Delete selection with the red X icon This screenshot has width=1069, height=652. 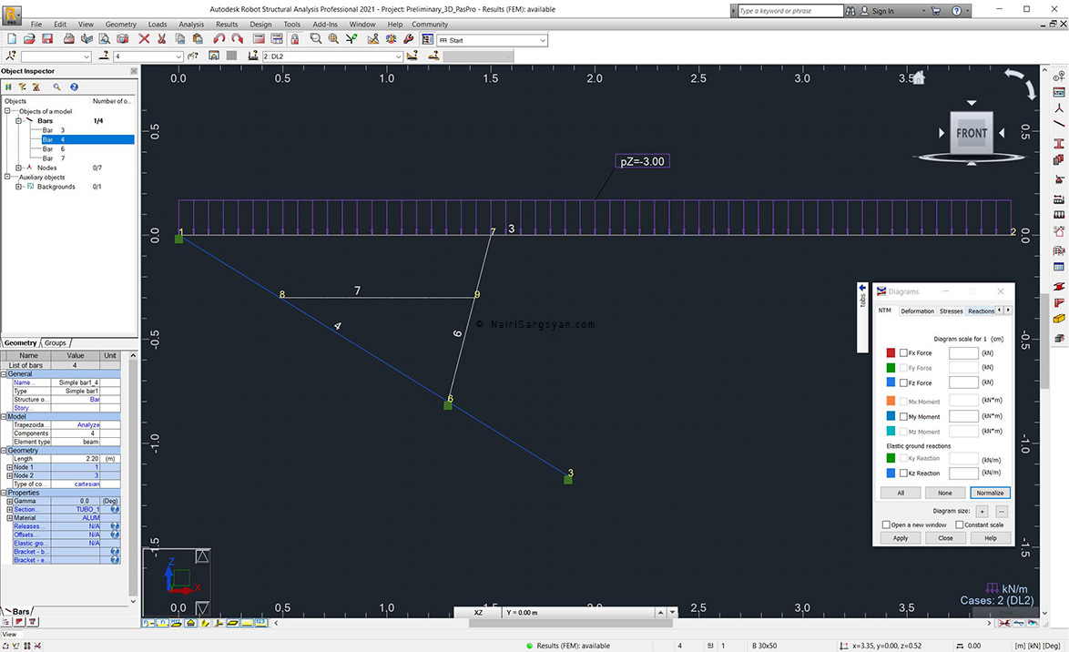click(x=144, y=39)
